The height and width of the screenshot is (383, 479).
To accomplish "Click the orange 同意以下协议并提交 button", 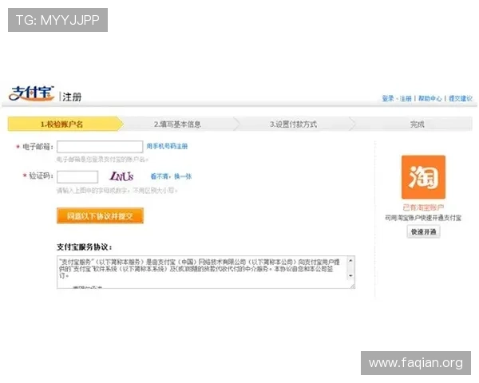I will point(100,216).
